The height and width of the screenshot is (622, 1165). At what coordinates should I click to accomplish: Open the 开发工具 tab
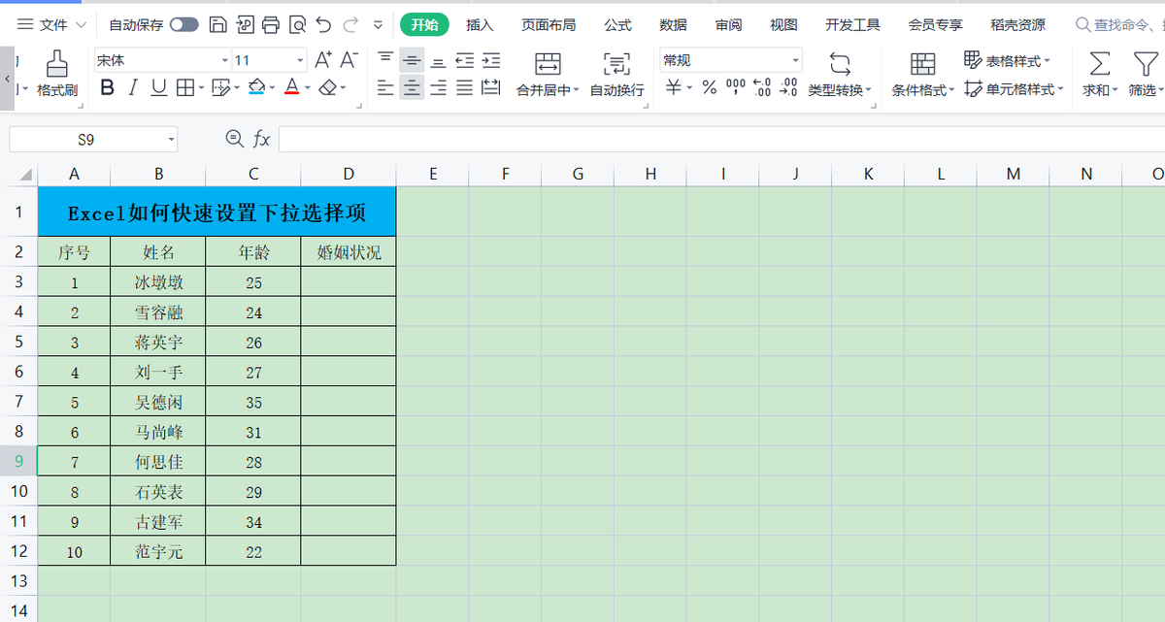852,25
